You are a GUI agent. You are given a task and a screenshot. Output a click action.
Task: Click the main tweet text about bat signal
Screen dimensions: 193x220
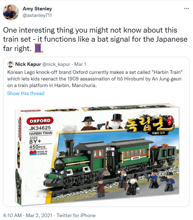click(x=95, y=39)
